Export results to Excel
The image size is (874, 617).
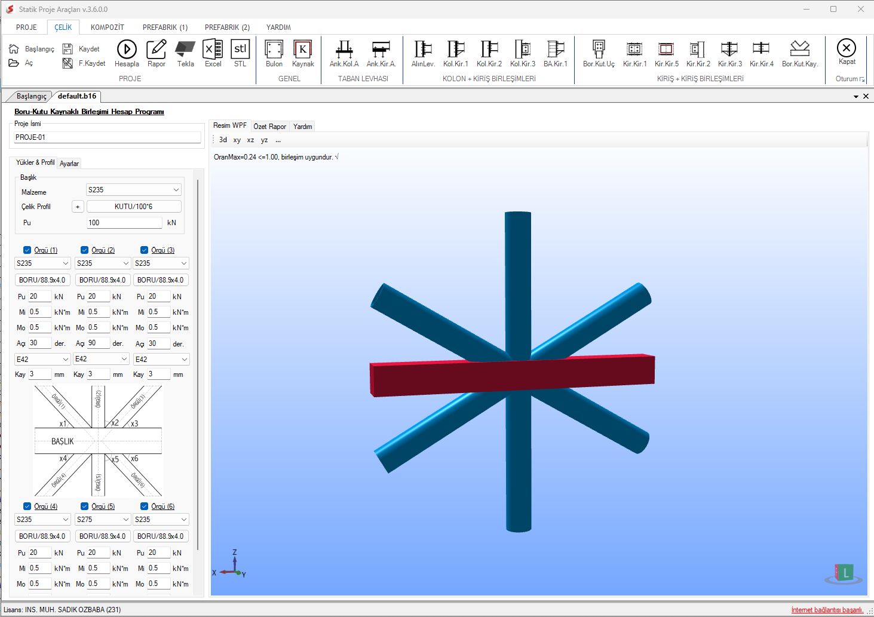213,54
